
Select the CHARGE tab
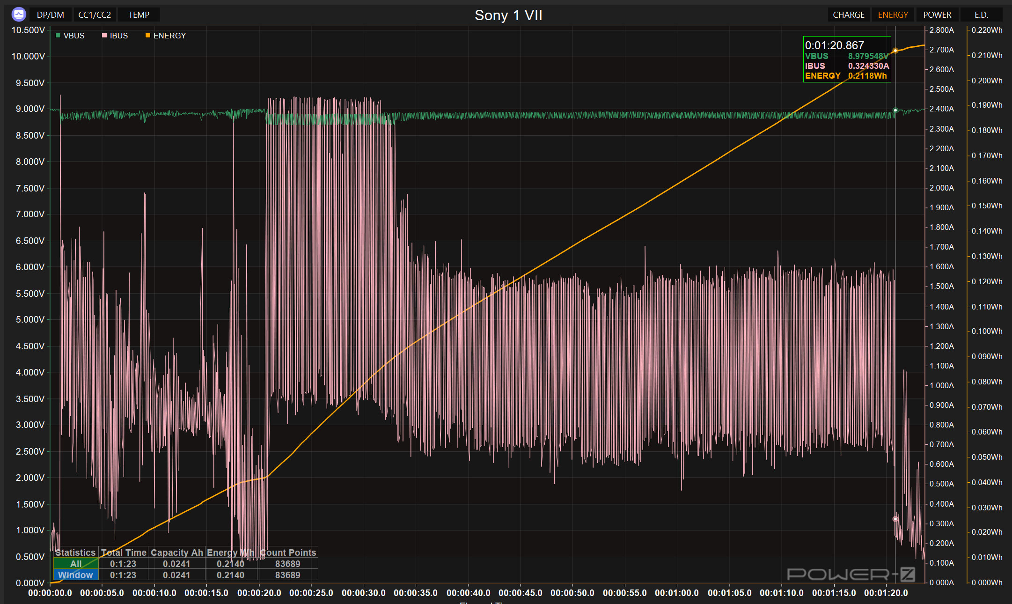coord(849,15)
